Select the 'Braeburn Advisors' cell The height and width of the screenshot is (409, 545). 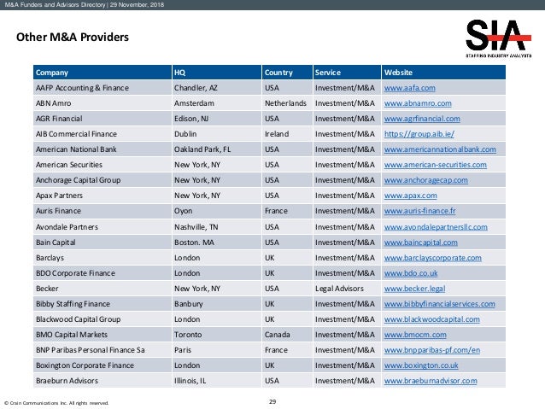click(103, 381)
